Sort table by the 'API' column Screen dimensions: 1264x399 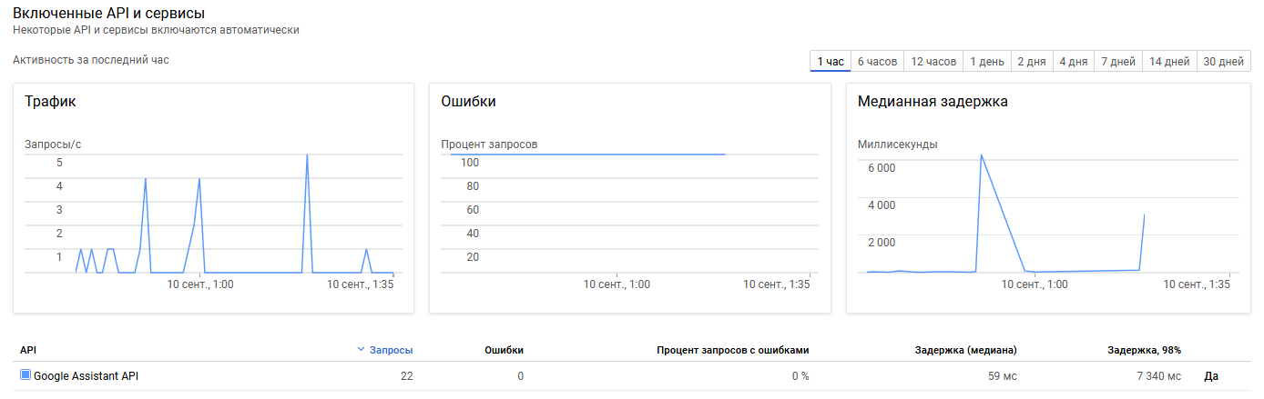[27, 350]
